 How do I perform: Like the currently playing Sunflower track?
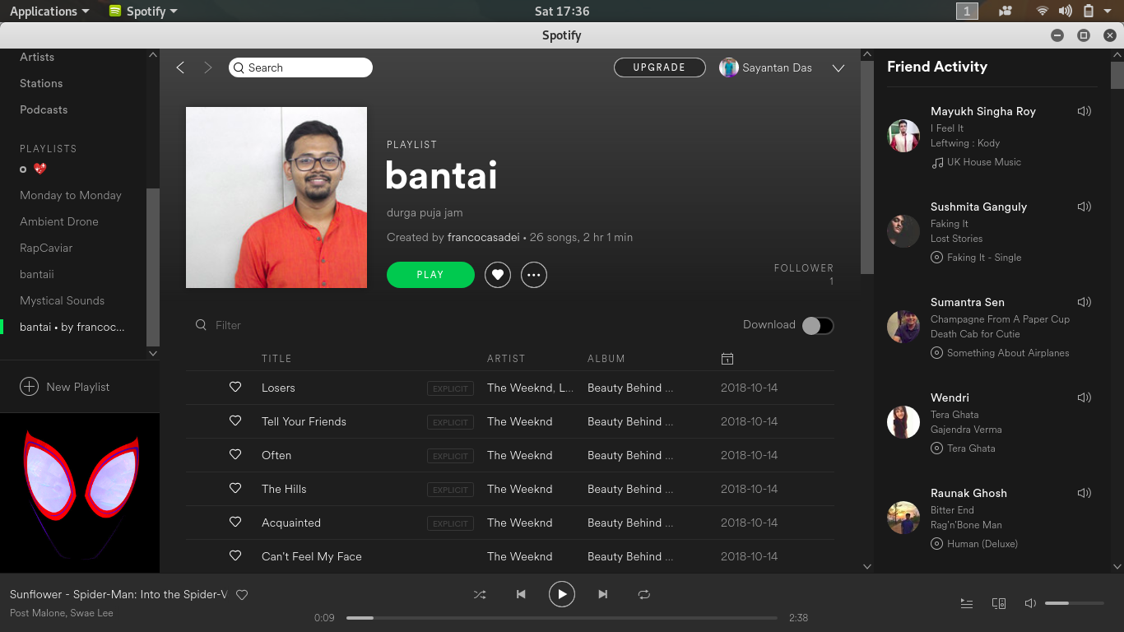point(242,595)
